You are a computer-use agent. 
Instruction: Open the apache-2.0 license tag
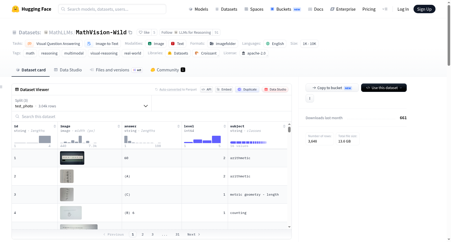254,53
